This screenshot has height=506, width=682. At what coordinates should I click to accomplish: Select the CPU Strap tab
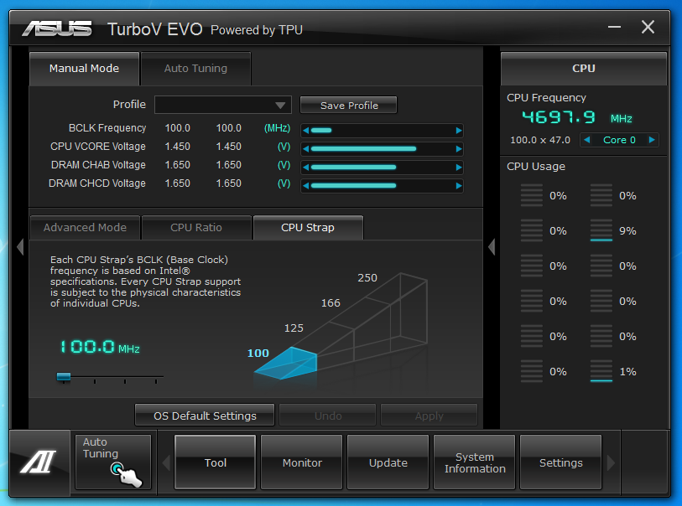tap(308, 228)
